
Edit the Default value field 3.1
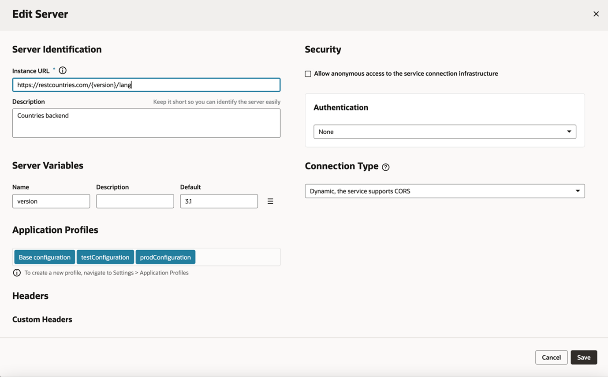pyautogui.click(x=219, y=201)
